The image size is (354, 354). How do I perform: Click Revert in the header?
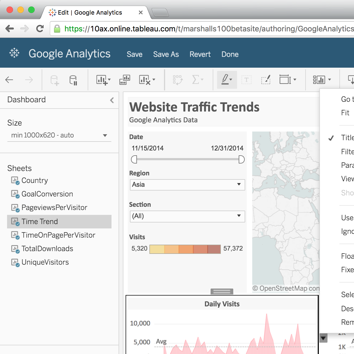pos(200,54)
